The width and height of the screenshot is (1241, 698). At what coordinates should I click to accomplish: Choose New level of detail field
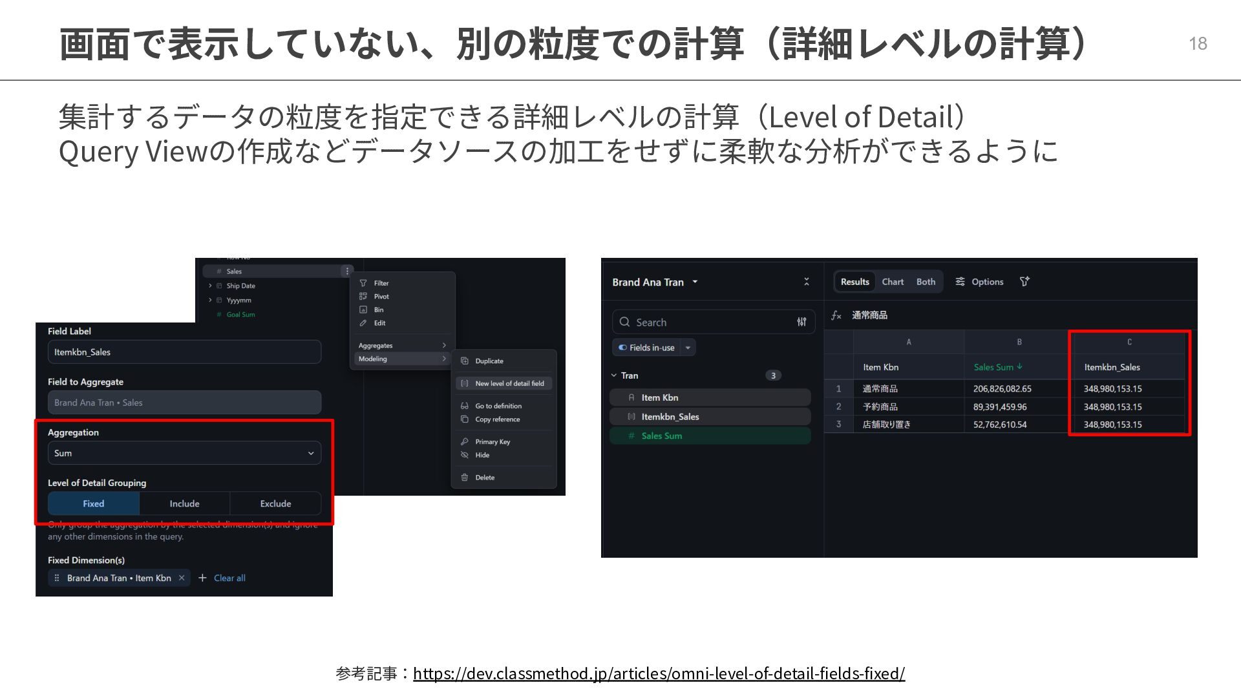coord(509,383)
